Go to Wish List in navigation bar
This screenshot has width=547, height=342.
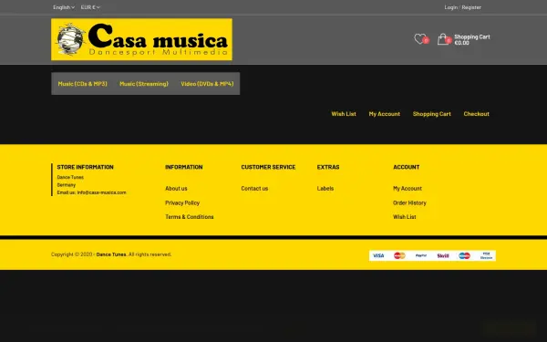[x=344, y=114]
